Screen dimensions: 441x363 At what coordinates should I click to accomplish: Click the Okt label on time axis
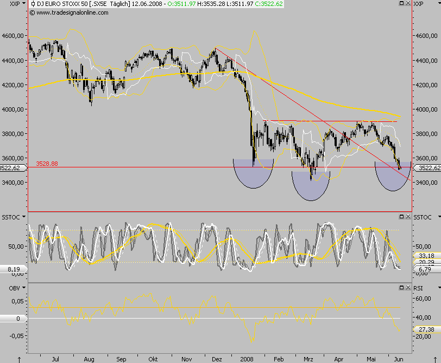[153, 359]
